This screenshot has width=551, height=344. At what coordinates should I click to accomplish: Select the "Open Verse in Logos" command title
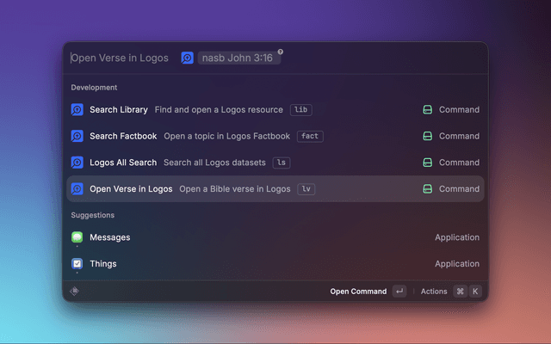pos(131,189)
